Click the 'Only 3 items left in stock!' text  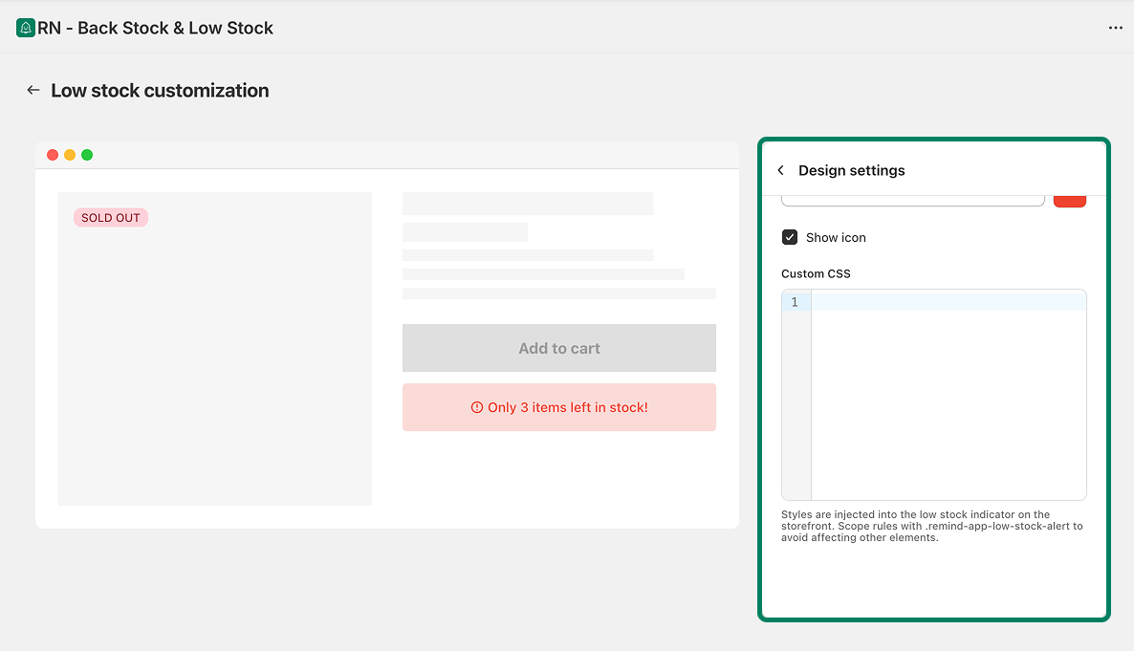(x=567, y=407)
